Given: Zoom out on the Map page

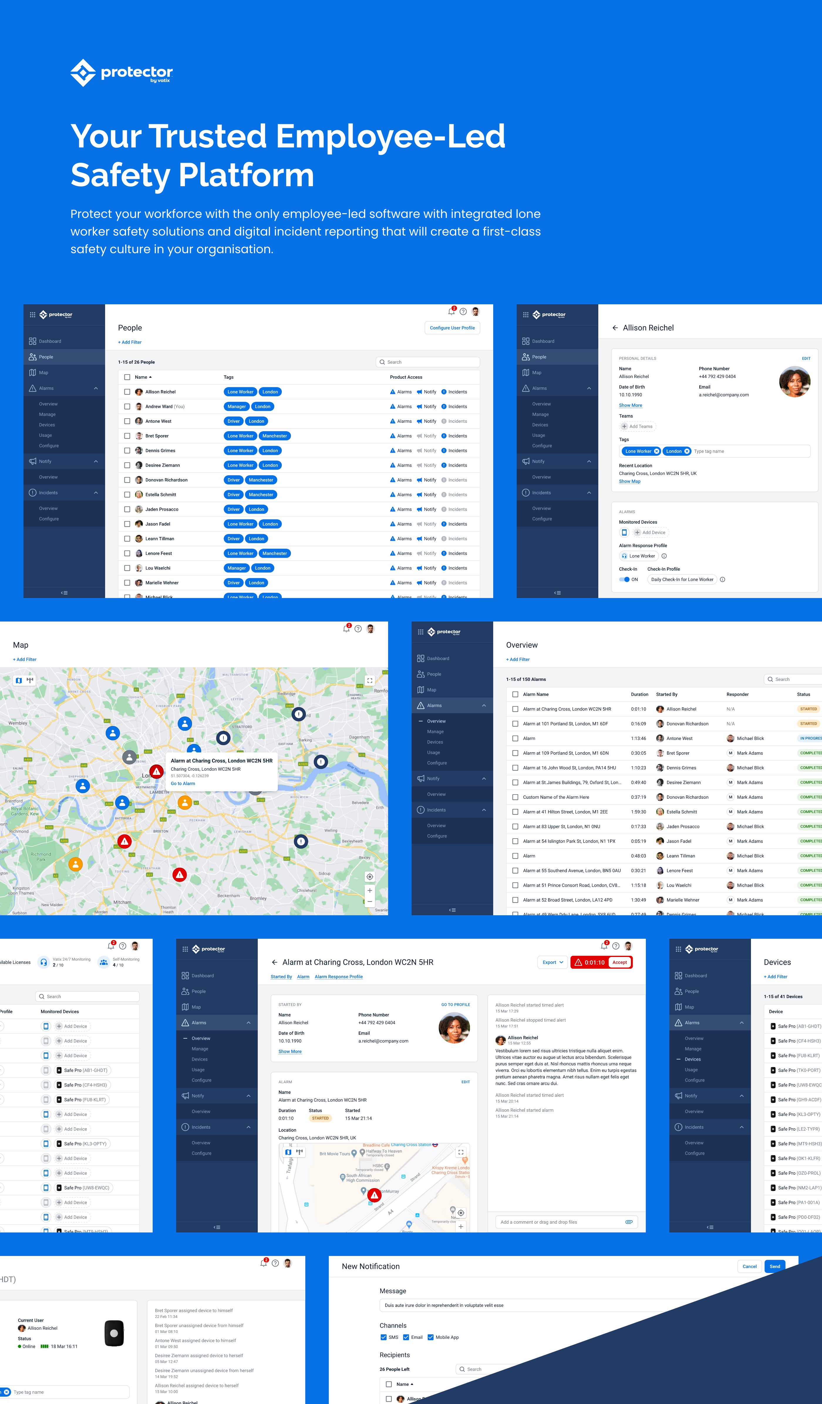Looking at the screenshot, I should (370, 901).
